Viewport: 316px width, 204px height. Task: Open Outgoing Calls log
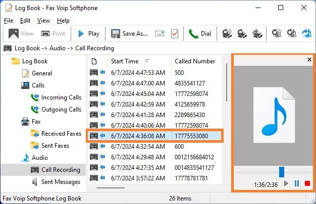point(56,110)
